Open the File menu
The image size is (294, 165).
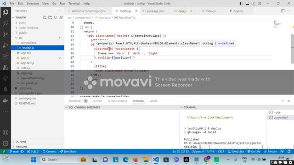click(12, 4)
